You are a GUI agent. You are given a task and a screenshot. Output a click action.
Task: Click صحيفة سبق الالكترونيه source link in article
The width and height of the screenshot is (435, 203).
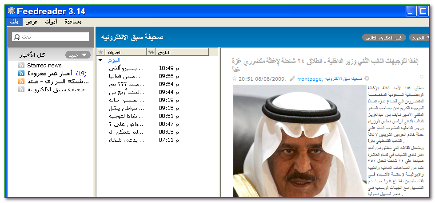pyautogui.click(x=344, y=79)
